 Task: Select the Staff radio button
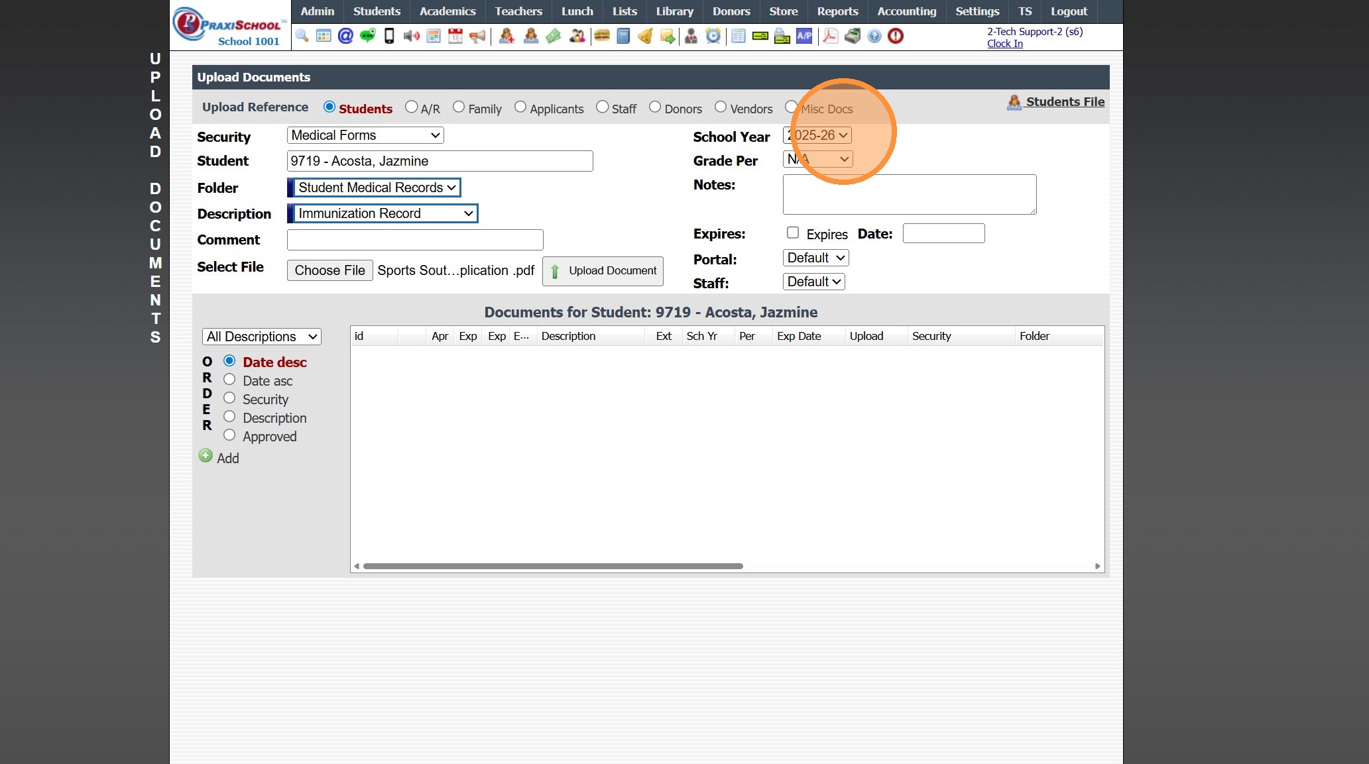pos(602,107)
